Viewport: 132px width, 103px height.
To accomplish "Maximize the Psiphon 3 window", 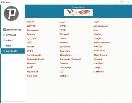I will coord(121,2).
